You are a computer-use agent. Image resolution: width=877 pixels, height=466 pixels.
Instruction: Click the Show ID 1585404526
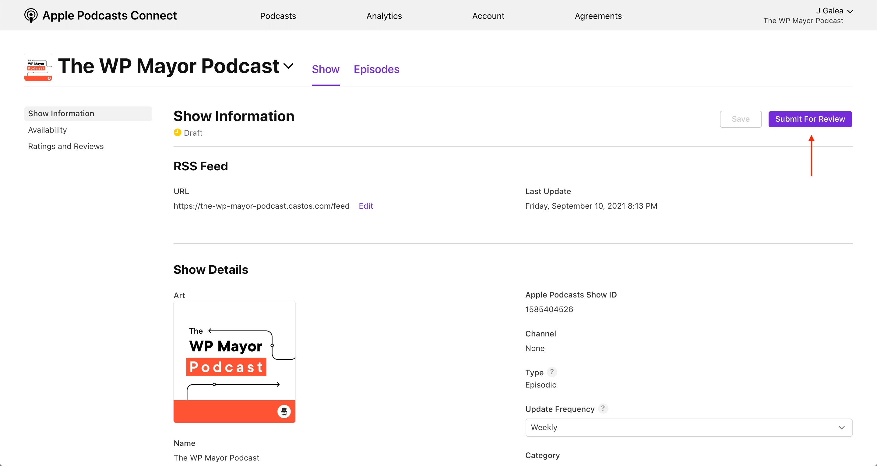point(549,310)
